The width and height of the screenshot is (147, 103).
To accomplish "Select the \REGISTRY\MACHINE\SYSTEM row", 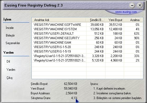I will pos(87,29).
